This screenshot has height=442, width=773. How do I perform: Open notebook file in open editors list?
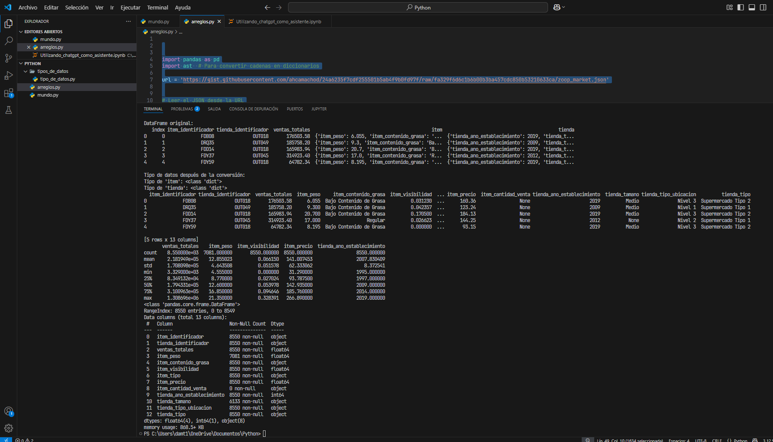pyautogui.click(x=77, y=55)
